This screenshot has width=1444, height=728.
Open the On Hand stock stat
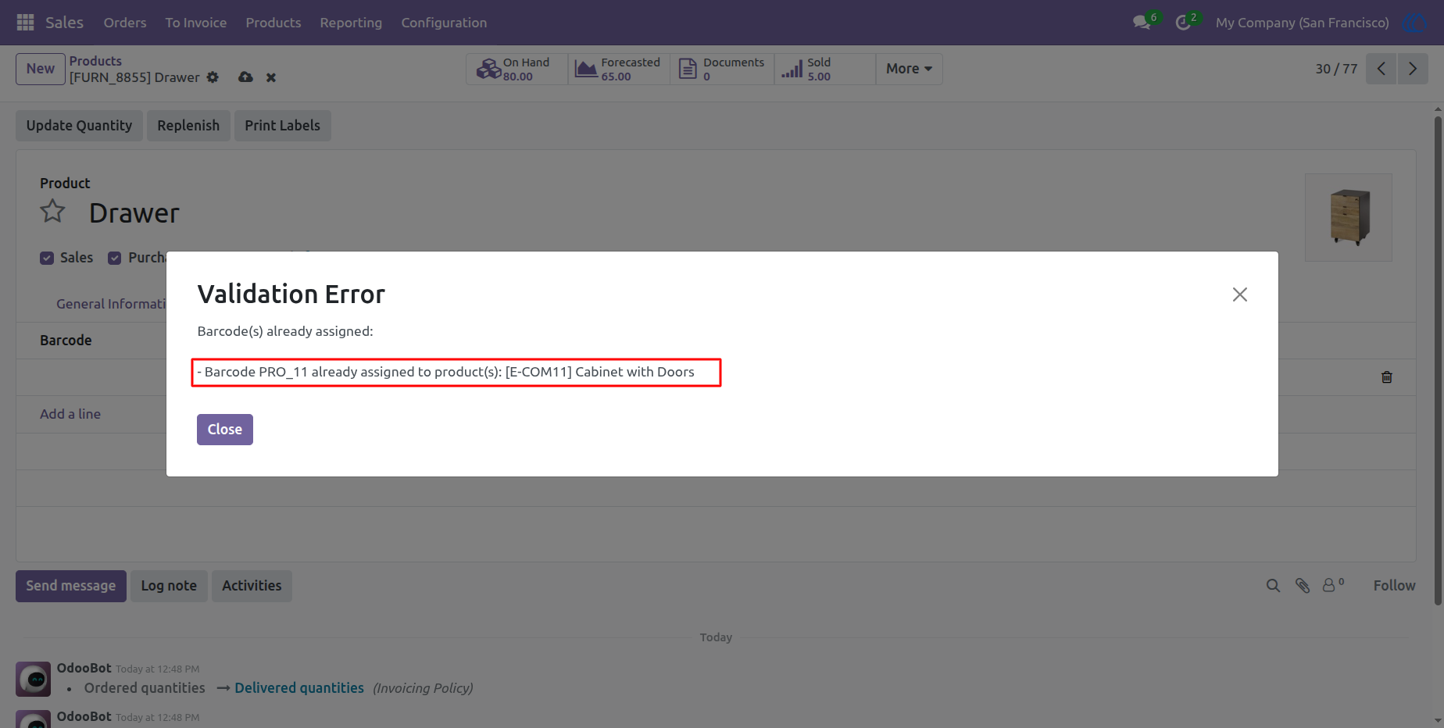click(x=516, y=69)
